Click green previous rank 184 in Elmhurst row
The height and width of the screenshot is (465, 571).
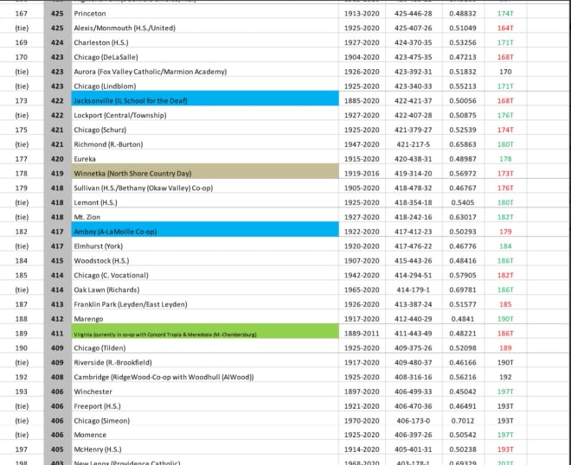coord(505,246)
